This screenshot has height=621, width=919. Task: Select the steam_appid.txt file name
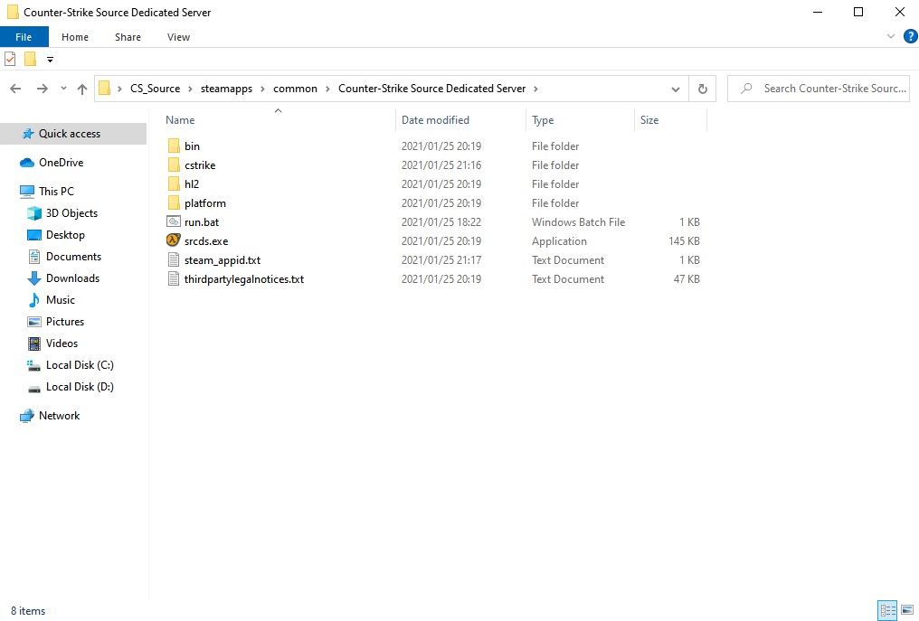coord(223,260)
